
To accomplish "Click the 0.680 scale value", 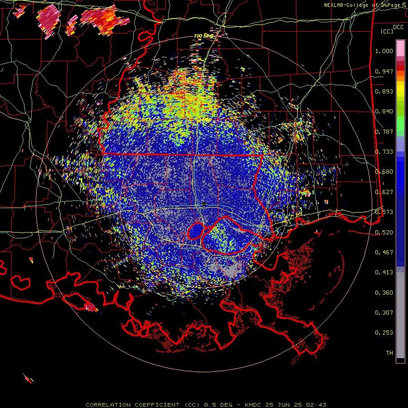I will [384, 172].
